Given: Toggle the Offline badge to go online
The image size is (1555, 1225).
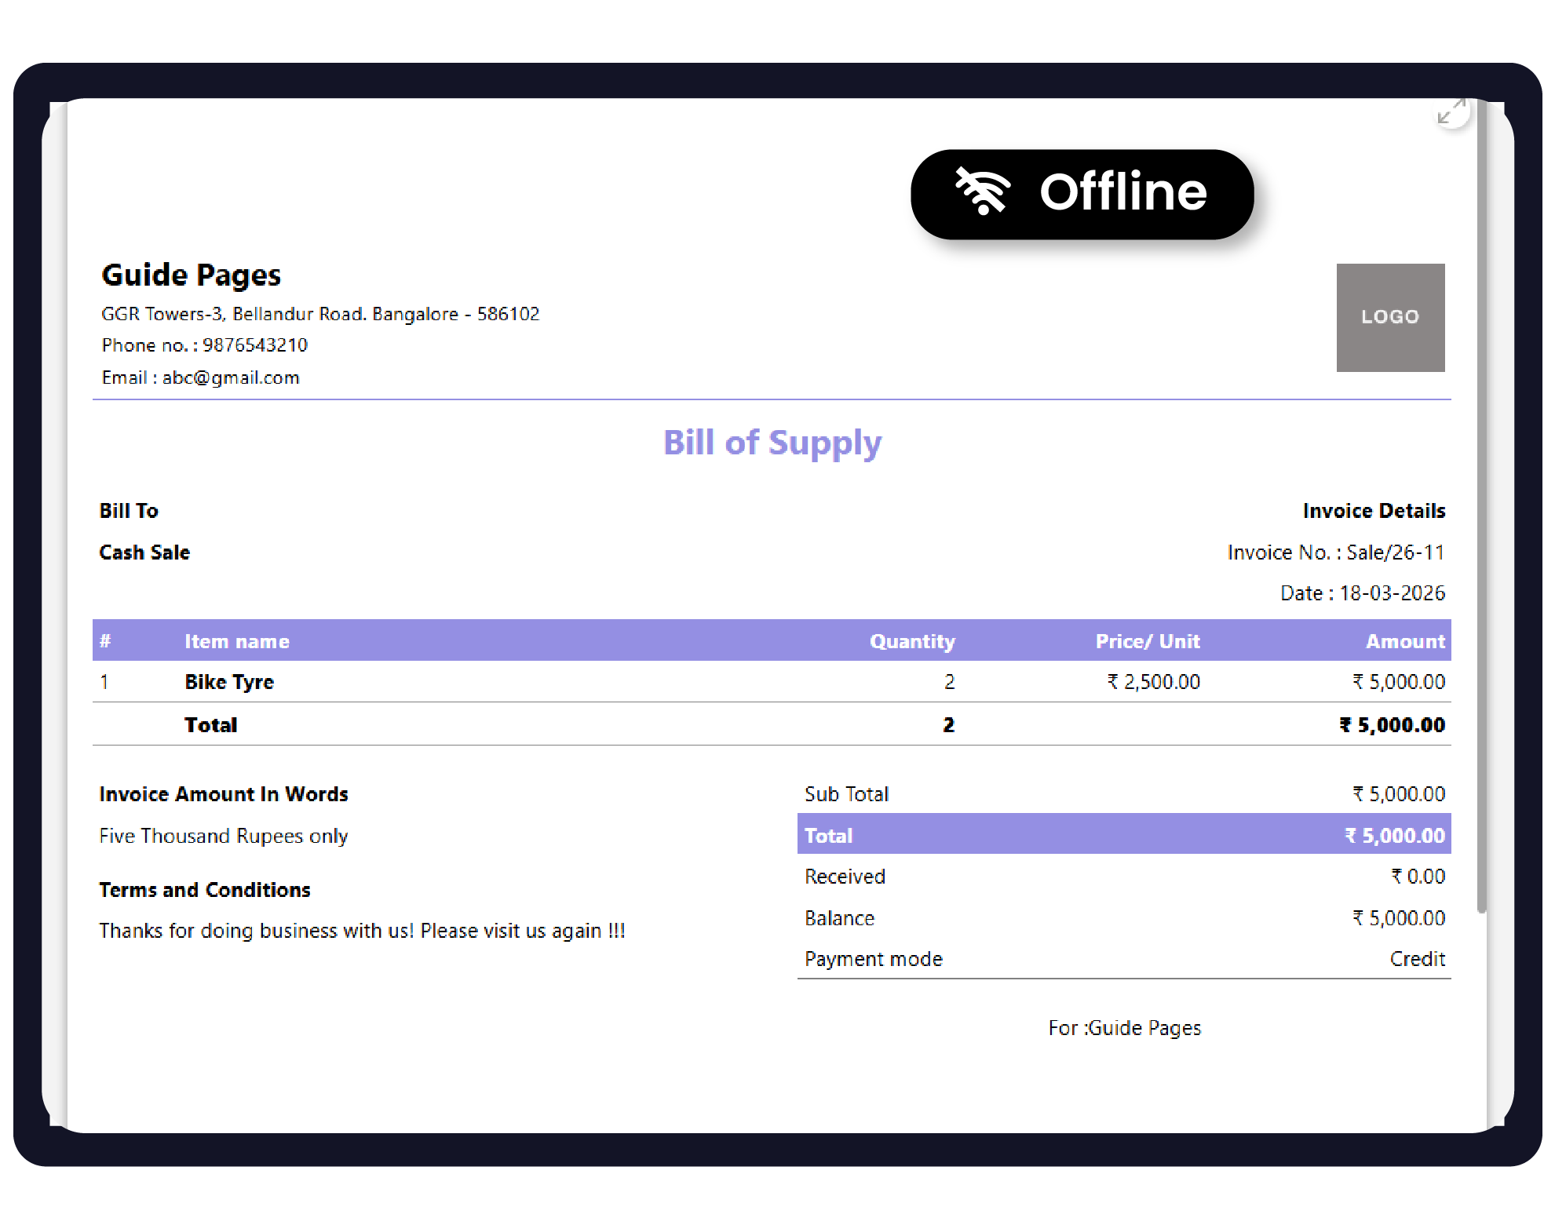Looking at the screenshot, I should pos(1083,193).
